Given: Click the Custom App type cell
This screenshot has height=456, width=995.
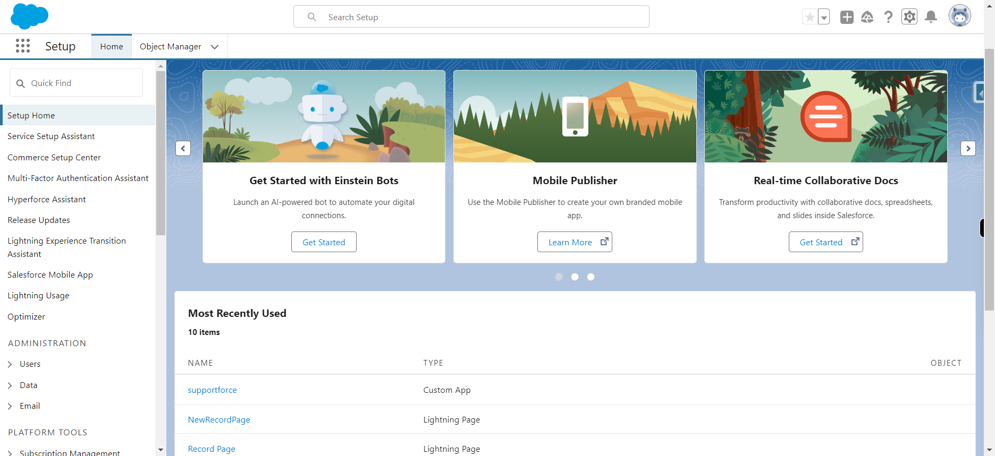Looking at the screenshot, I should [447, 390].
